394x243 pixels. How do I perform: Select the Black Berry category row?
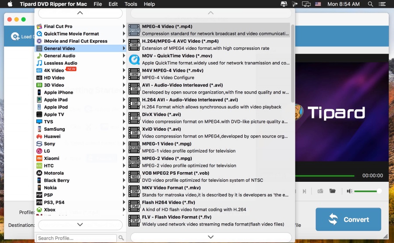80,181
